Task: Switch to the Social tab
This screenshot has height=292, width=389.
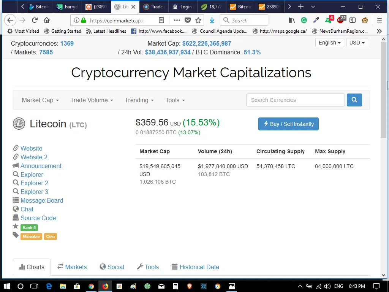Action: point(112,267)
